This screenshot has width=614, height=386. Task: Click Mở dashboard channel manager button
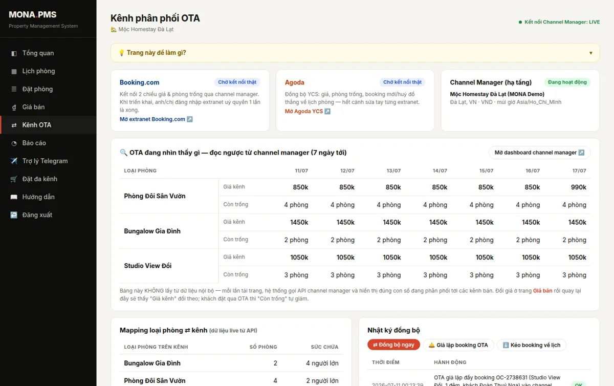pos(539,153)
